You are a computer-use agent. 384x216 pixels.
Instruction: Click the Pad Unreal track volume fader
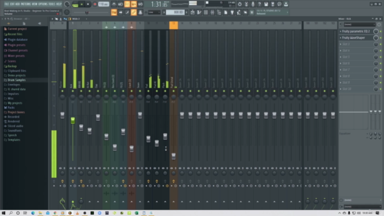pos(173,156)
